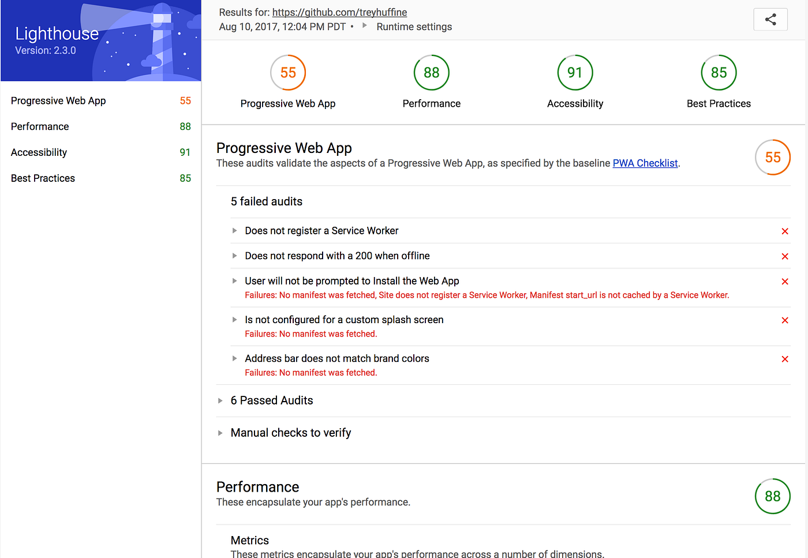Open the PWA Checklist link
This screenshot has width=808, height=558.
pyautogui.click(x=645, y=163)
